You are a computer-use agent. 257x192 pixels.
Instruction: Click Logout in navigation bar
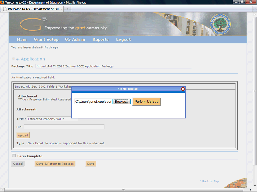(123, 40)
